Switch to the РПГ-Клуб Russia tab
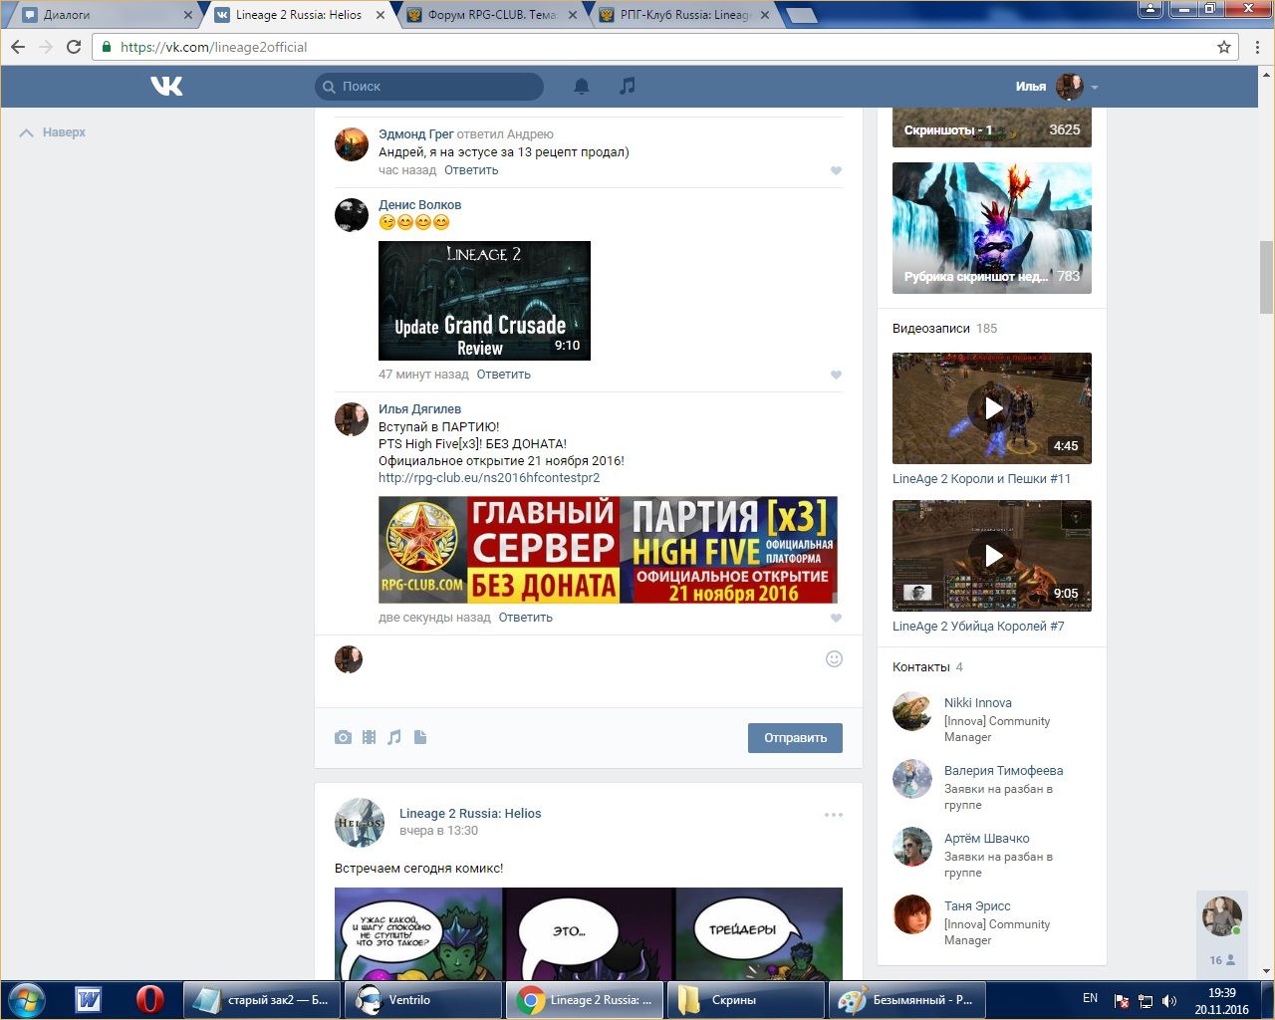Image resolution: width=1275 pixels, height=1020 pixels. click(685, 15)
